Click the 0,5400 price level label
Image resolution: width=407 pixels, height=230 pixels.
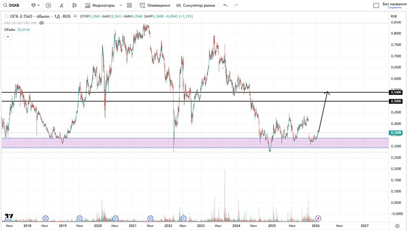point(396,92)
